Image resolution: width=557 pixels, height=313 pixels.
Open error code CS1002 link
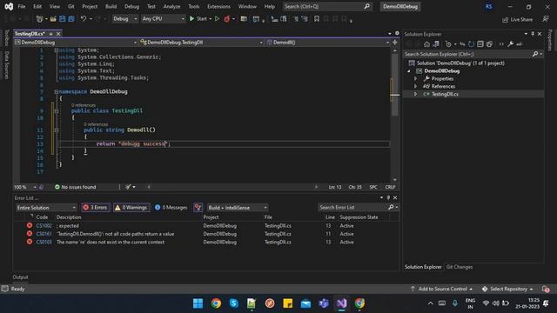pyautogui.click(x=44, y=226)
